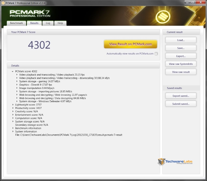The height and width of the screenshot is (181, 207).
Task: Expand the Creativity score N/A node
Action: point(13,112)
